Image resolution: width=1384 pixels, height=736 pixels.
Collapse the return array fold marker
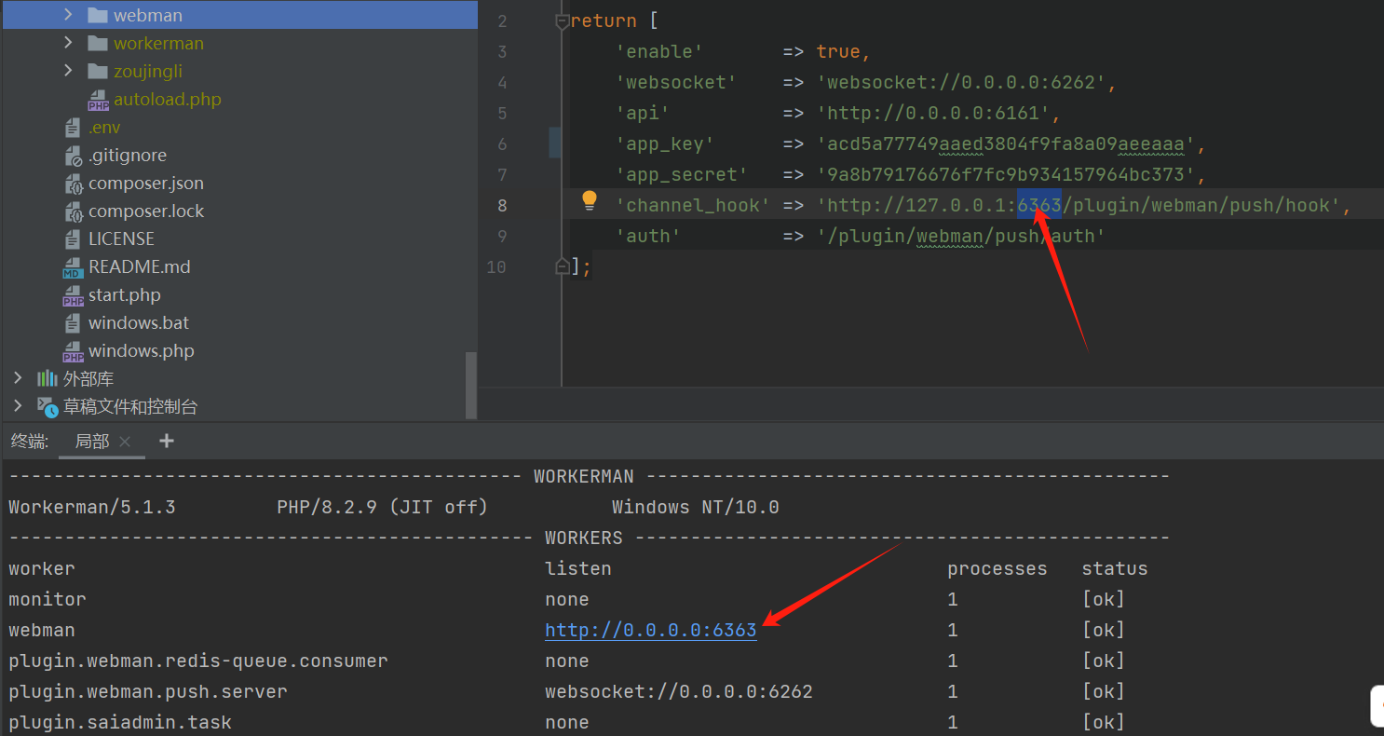click(562, 21)
